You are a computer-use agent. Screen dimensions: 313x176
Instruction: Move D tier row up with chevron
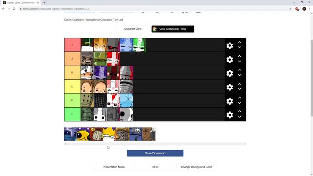(239, 98)
